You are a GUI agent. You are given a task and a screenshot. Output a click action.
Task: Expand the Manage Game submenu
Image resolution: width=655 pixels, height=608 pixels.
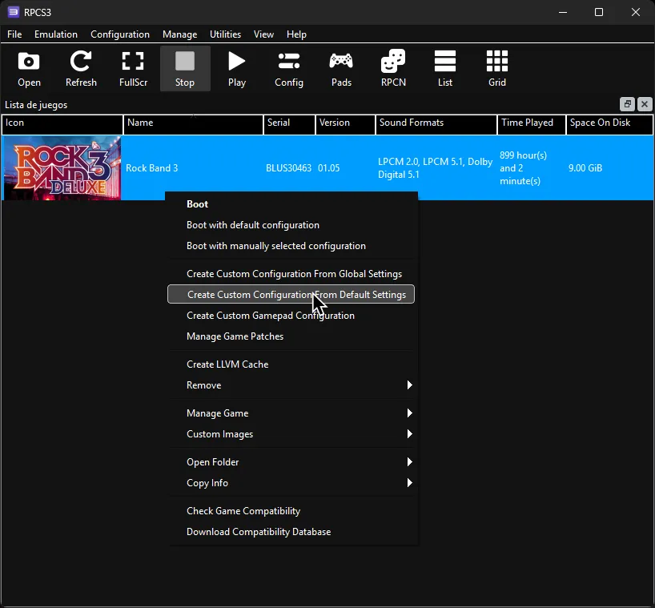(x=218, y=413)
